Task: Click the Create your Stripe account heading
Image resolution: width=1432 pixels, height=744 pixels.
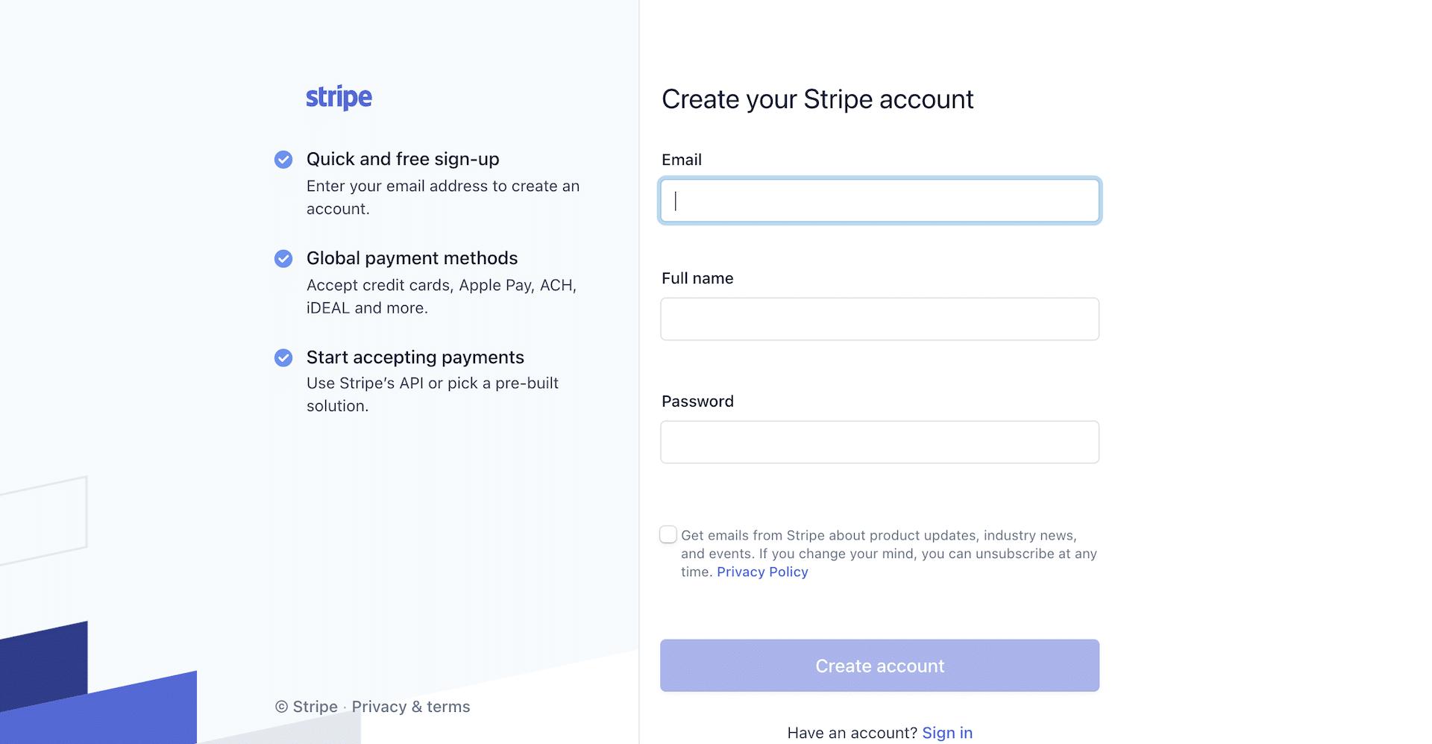Action: click(x=817, y=99)
